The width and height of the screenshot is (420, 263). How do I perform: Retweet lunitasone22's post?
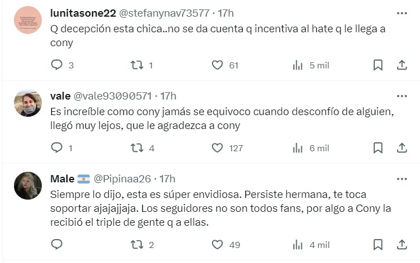(137, 65)
